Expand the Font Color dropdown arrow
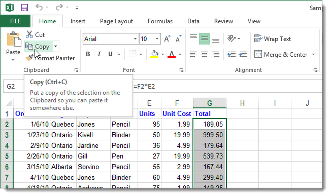 point(180,54)
